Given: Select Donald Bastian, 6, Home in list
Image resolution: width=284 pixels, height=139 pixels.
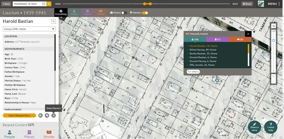Looking at the screenshot, I should 203,57.
